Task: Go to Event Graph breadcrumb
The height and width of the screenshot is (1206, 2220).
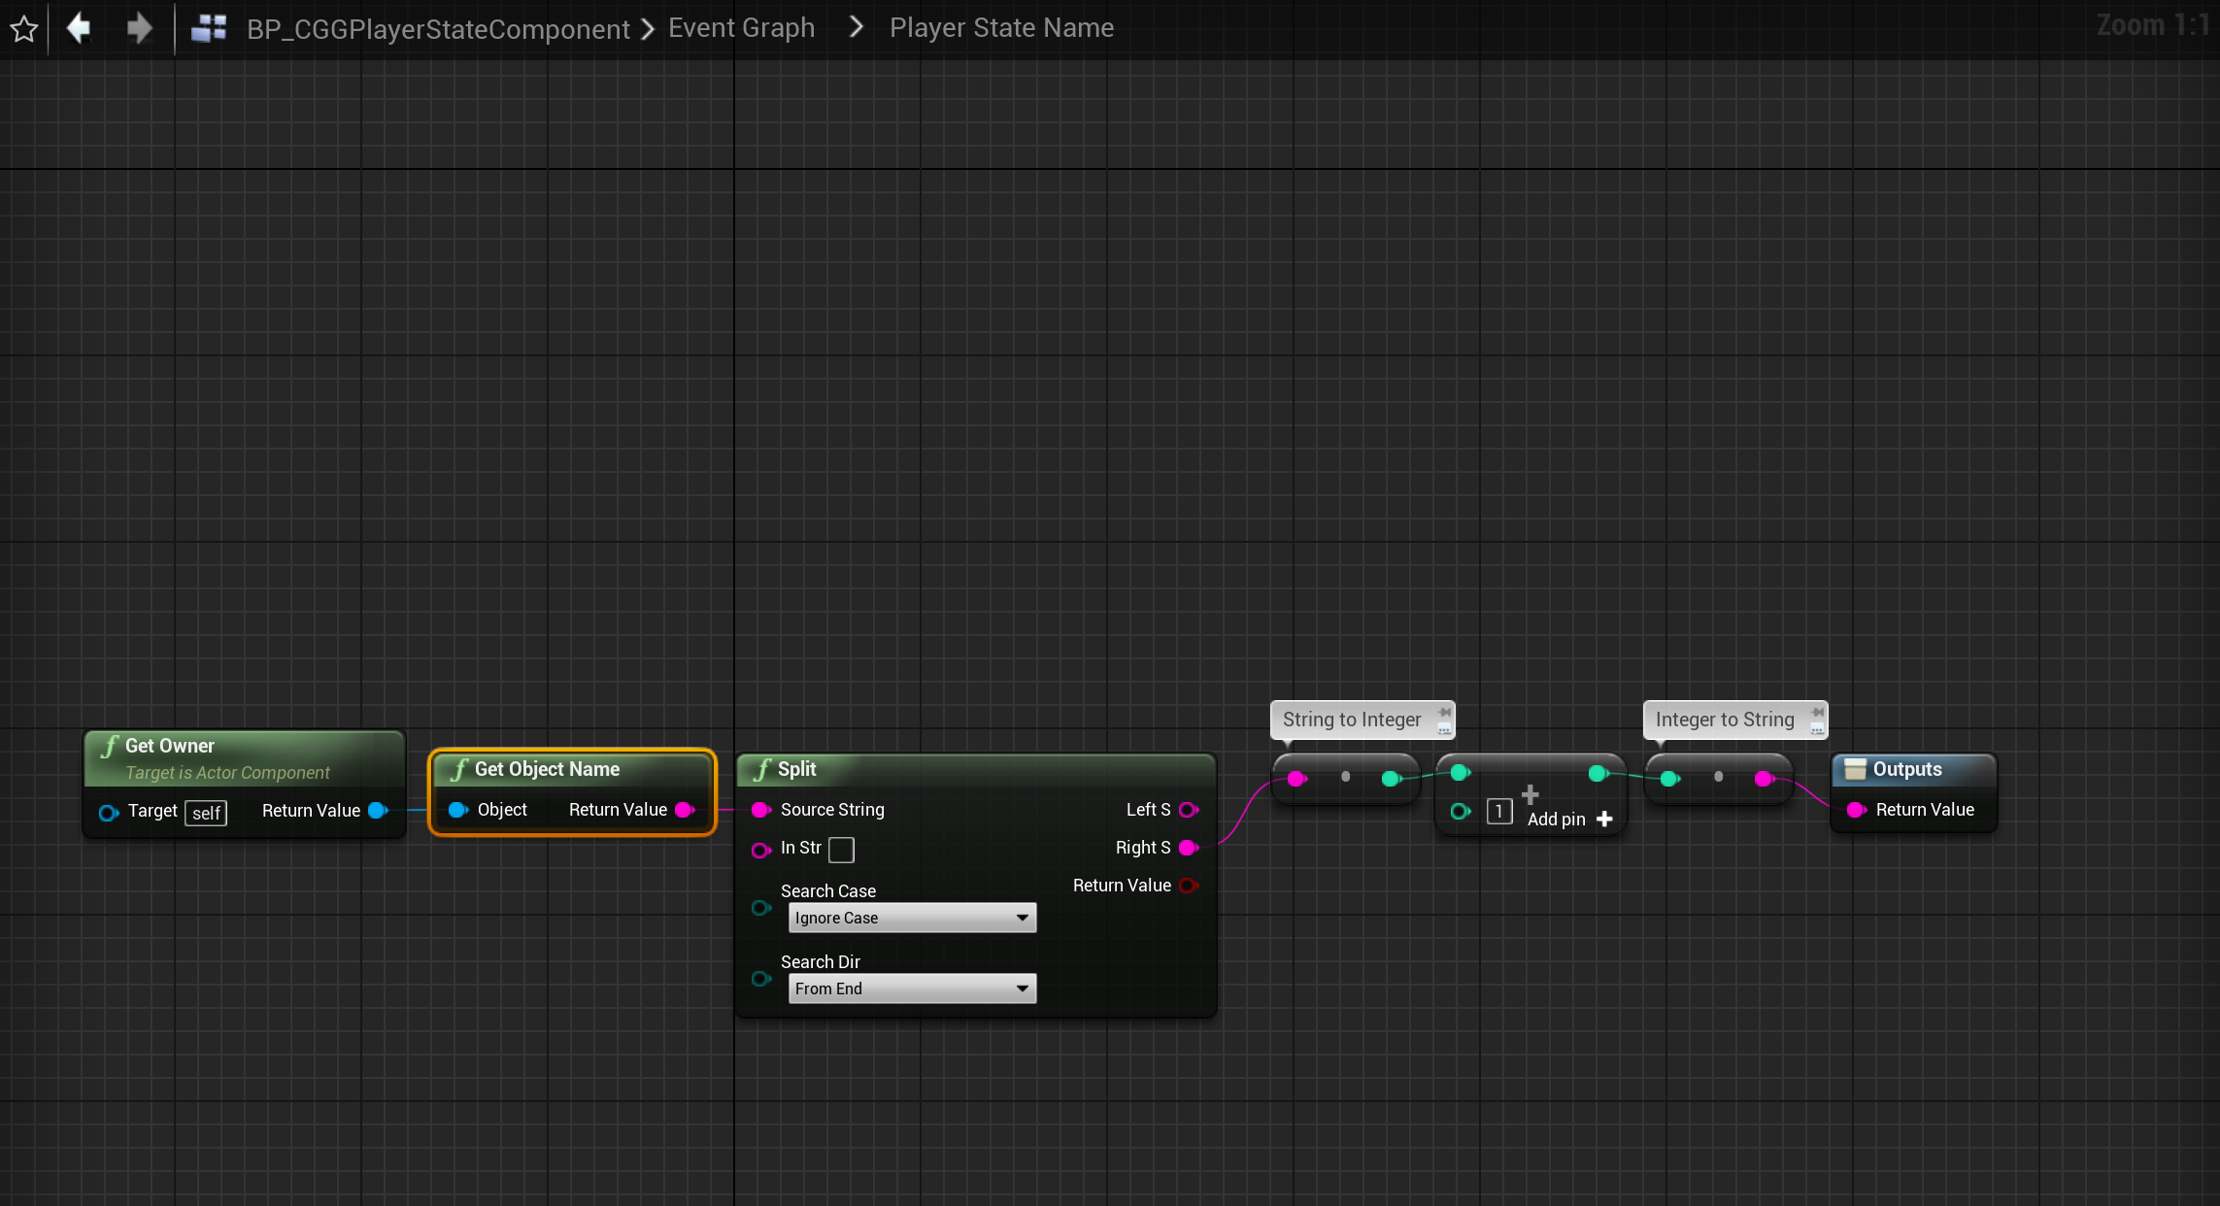Action: tap(741, 28)
